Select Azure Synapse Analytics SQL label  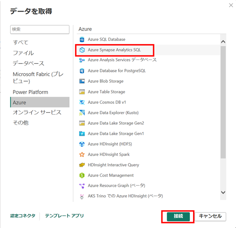[114, 50]
